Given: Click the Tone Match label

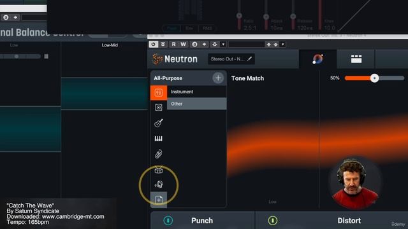Looking at the screenshot, I should click(247, 78).
